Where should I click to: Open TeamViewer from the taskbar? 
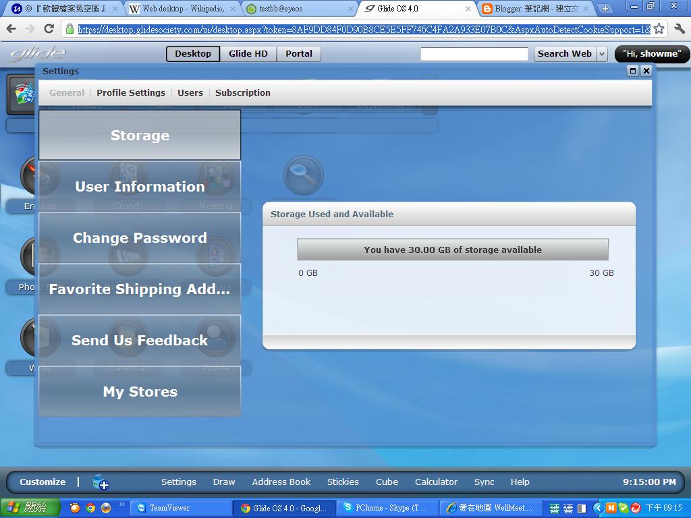[x=181, y=508]
